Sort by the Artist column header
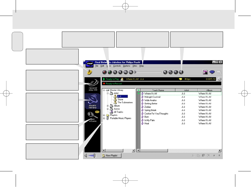 [186, 90]
